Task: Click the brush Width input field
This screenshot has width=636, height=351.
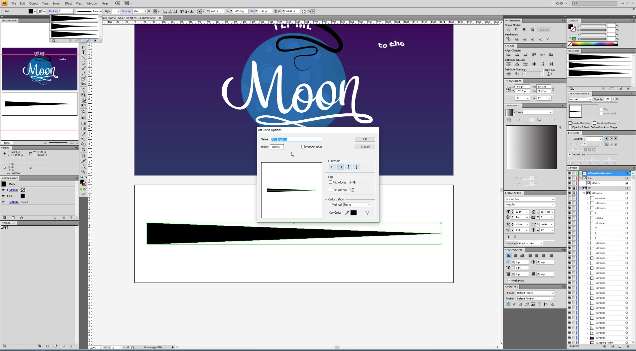Action: [276, 147]
